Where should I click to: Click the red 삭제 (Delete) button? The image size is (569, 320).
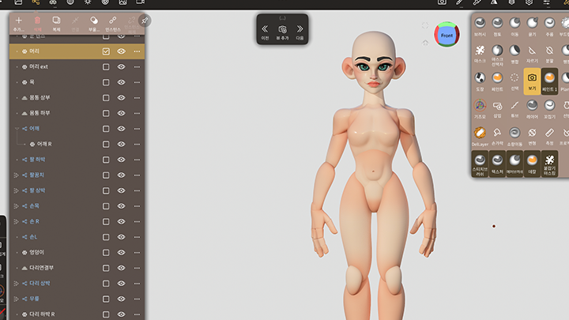point(37,24)
